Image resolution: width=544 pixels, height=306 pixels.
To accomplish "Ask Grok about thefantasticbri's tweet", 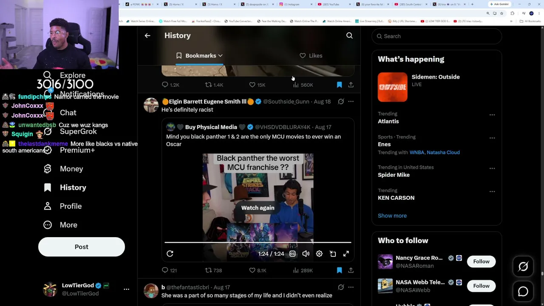I will pos(341,287).
